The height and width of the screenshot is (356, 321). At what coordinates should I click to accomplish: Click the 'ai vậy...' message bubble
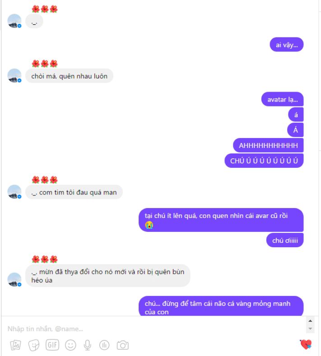[287, 45]
